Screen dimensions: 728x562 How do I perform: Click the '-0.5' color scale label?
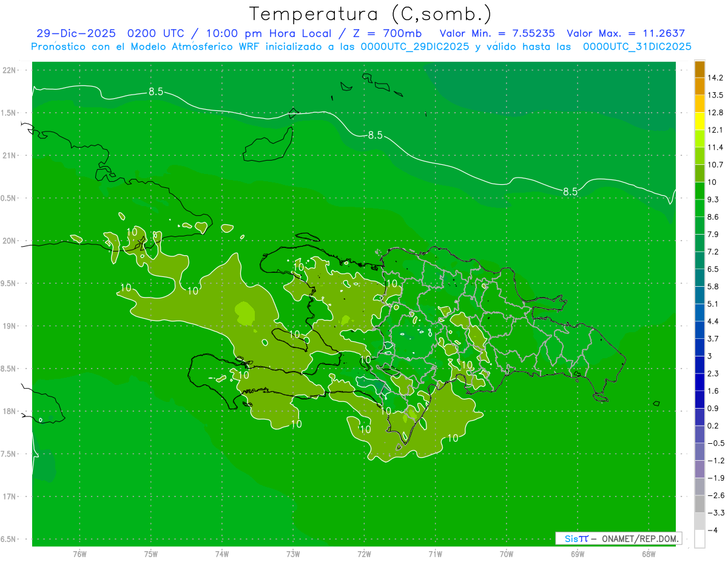716,443
